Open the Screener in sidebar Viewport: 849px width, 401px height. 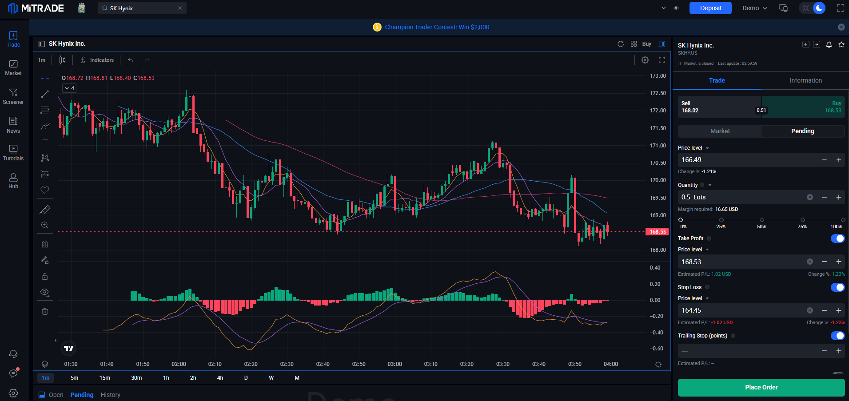(x=13, y=96)
